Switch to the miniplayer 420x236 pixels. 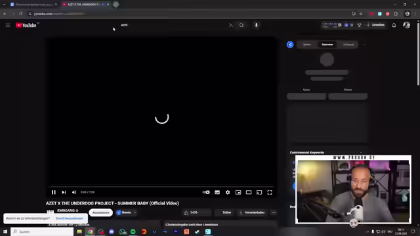click(x=238, y=192)
